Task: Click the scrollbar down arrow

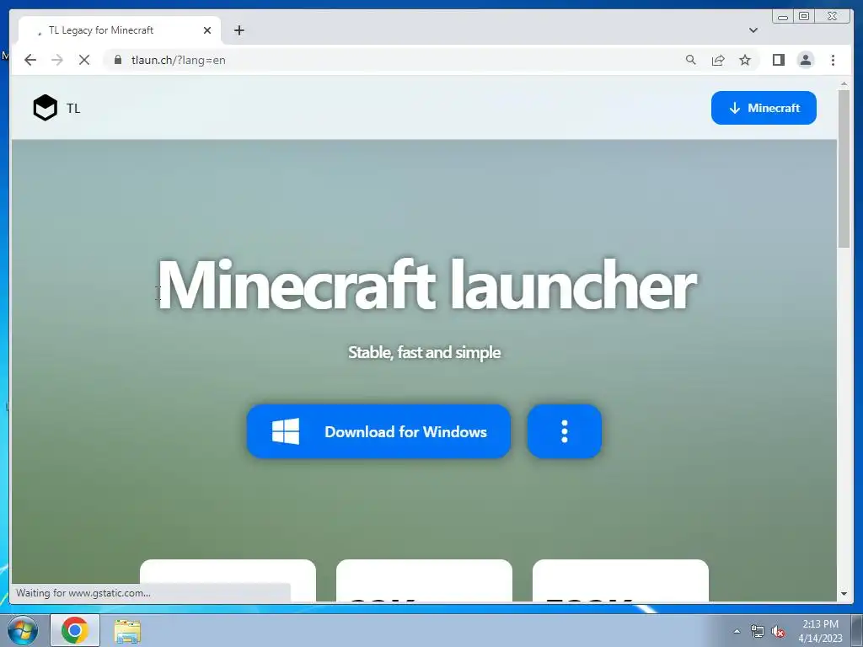Action: click(x=844, y=594)
